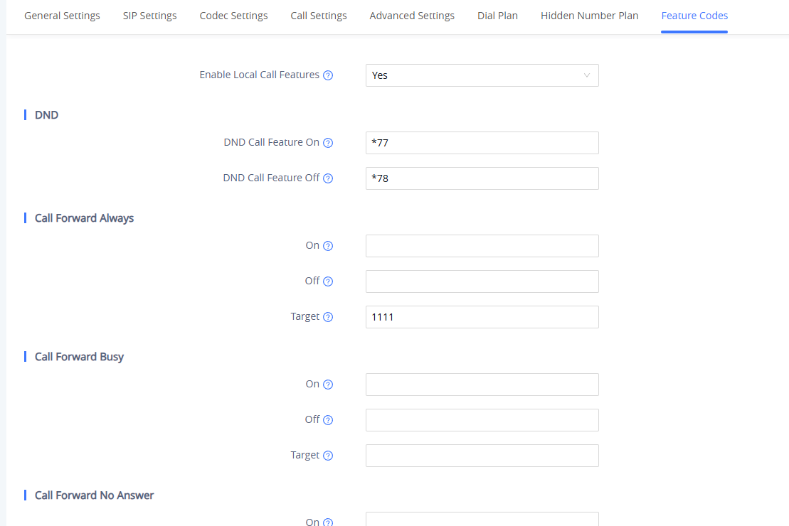This screenshot has height=526, width=789.
Task: Click the DND Call Feature On field
Action: pos(482,143)
